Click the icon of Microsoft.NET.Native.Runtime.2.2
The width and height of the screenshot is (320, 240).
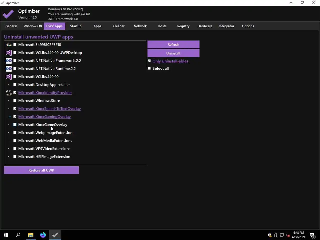click(x=9, y=69)
